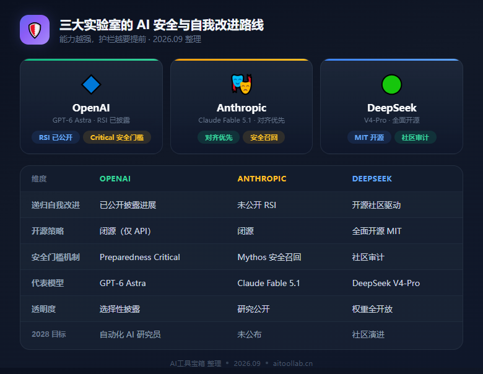Screen dimensions: 483x374
Task: Click the "自动化 AI 研究员" cell
Action: click(130, 334)
